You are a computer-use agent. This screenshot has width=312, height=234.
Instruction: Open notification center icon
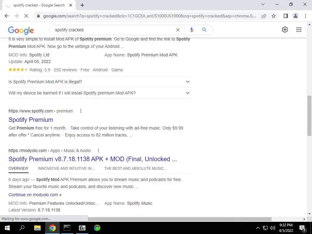coord(303,228)
